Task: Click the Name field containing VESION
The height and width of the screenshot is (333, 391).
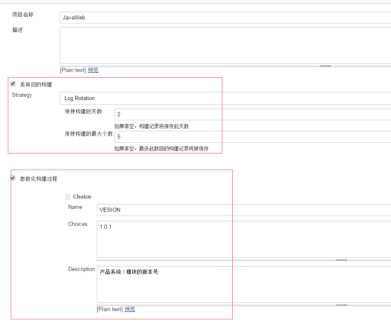Action: point(244,210)
